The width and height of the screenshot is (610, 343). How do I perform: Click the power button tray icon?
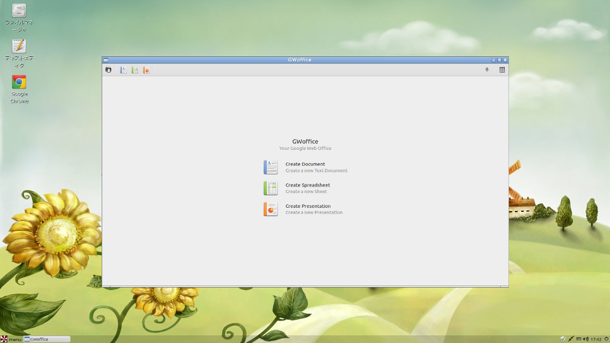[x=606, y=339]
